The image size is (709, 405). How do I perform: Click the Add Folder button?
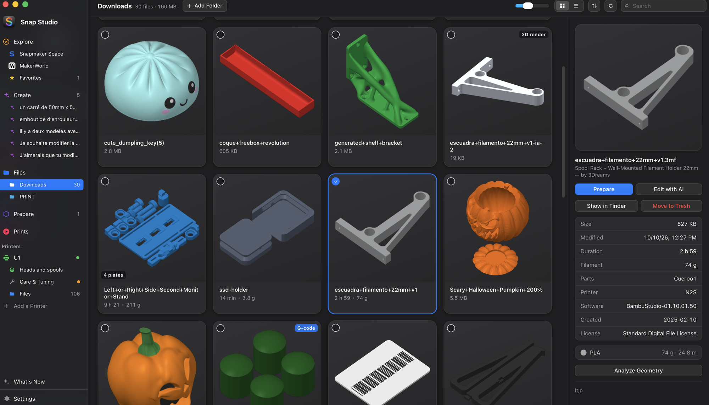(x=205, y=6)
